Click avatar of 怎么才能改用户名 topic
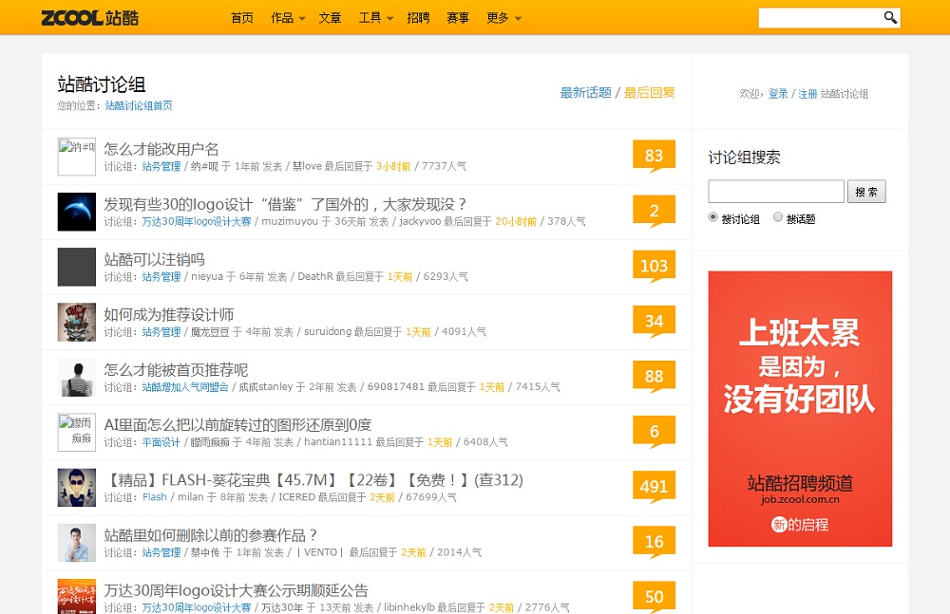 [76, 157]
